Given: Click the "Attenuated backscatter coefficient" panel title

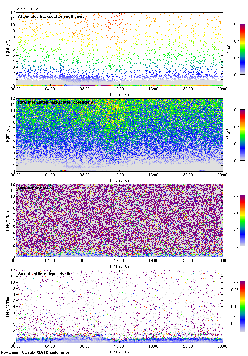Looking at the screenshot, I should 51,16.
